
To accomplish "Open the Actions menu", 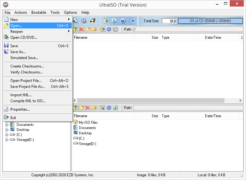I will [x=21, y=12].
